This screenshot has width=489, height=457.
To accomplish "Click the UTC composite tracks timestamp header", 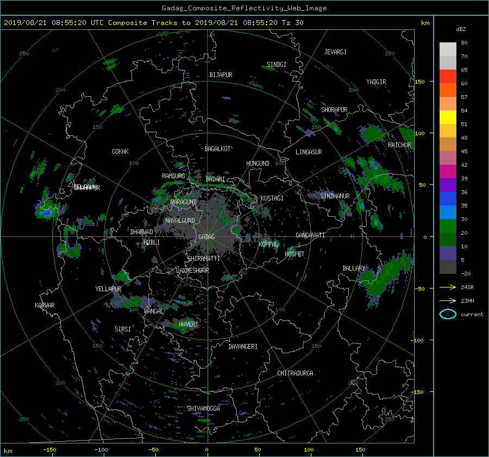I will pyautogui.click(x=153, y=23).
